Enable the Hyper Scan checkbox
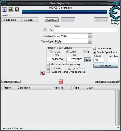 tap(70, 68)
